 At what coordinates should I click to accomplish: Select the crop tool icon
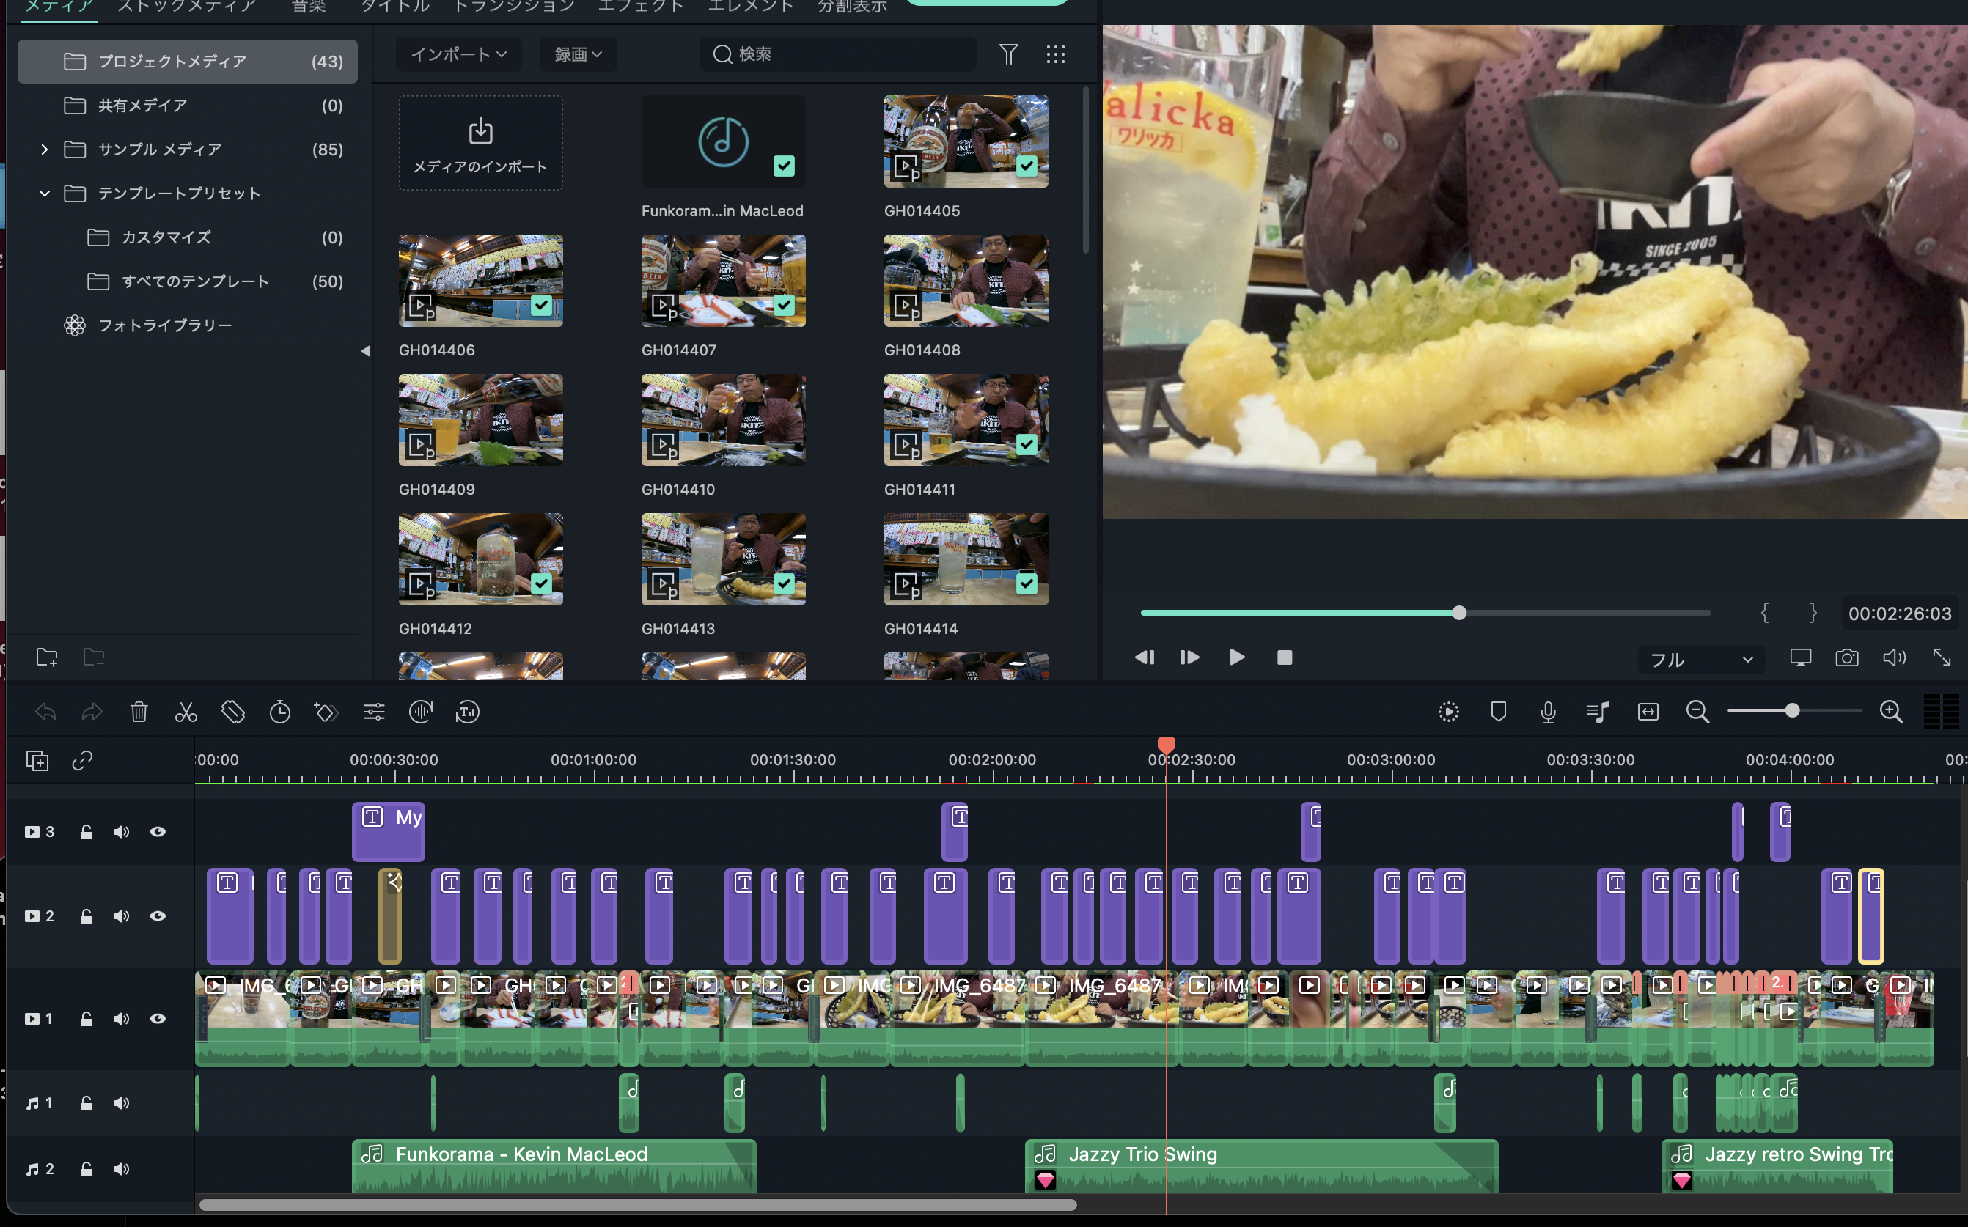(x=233, y=712)
